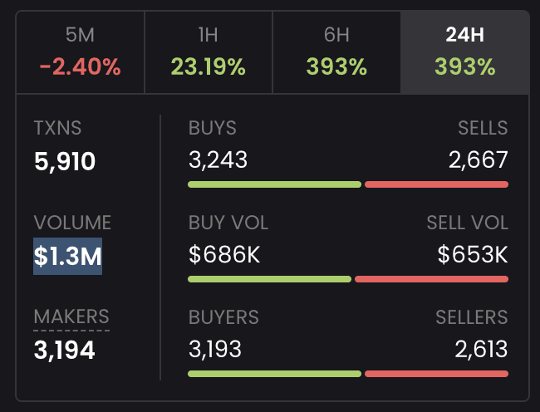Open the 6H timeframe tab

pos(336,52)
